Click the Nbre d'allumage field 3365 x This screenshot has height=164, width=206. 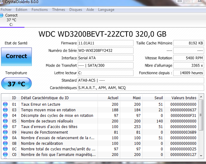pos(189,65)
